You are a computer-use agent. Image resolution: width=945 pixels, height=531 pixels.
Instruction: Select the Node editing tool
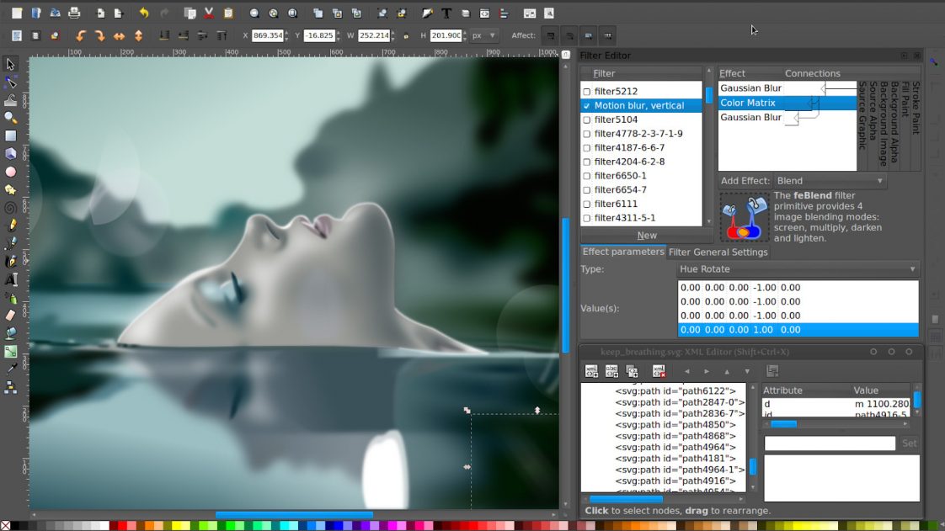(x=12, y=81)
